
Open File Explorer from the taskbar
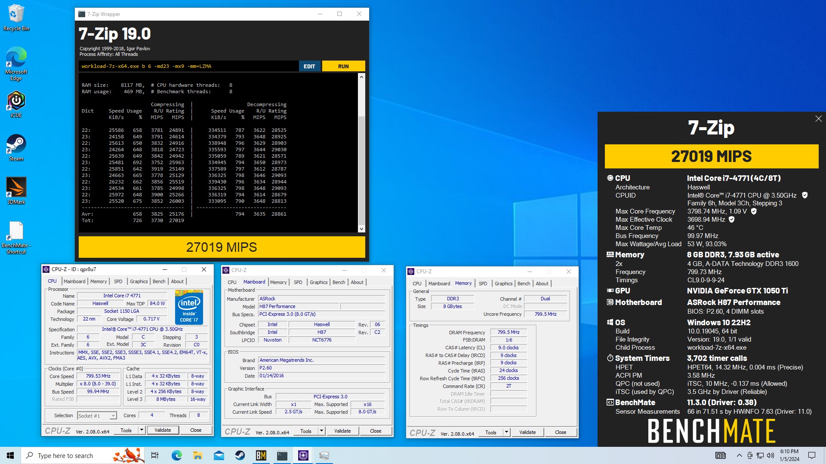(198, 455)
